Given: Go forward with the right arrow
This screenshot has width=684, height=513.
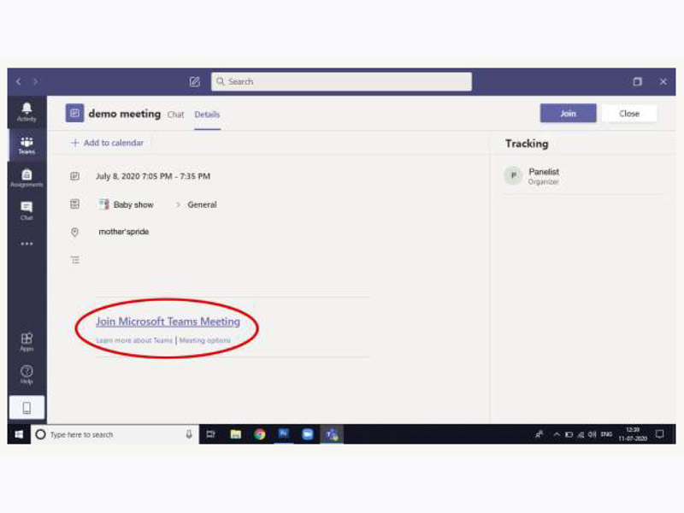Looking at the screenshot, I should click(x=35, y=81).
